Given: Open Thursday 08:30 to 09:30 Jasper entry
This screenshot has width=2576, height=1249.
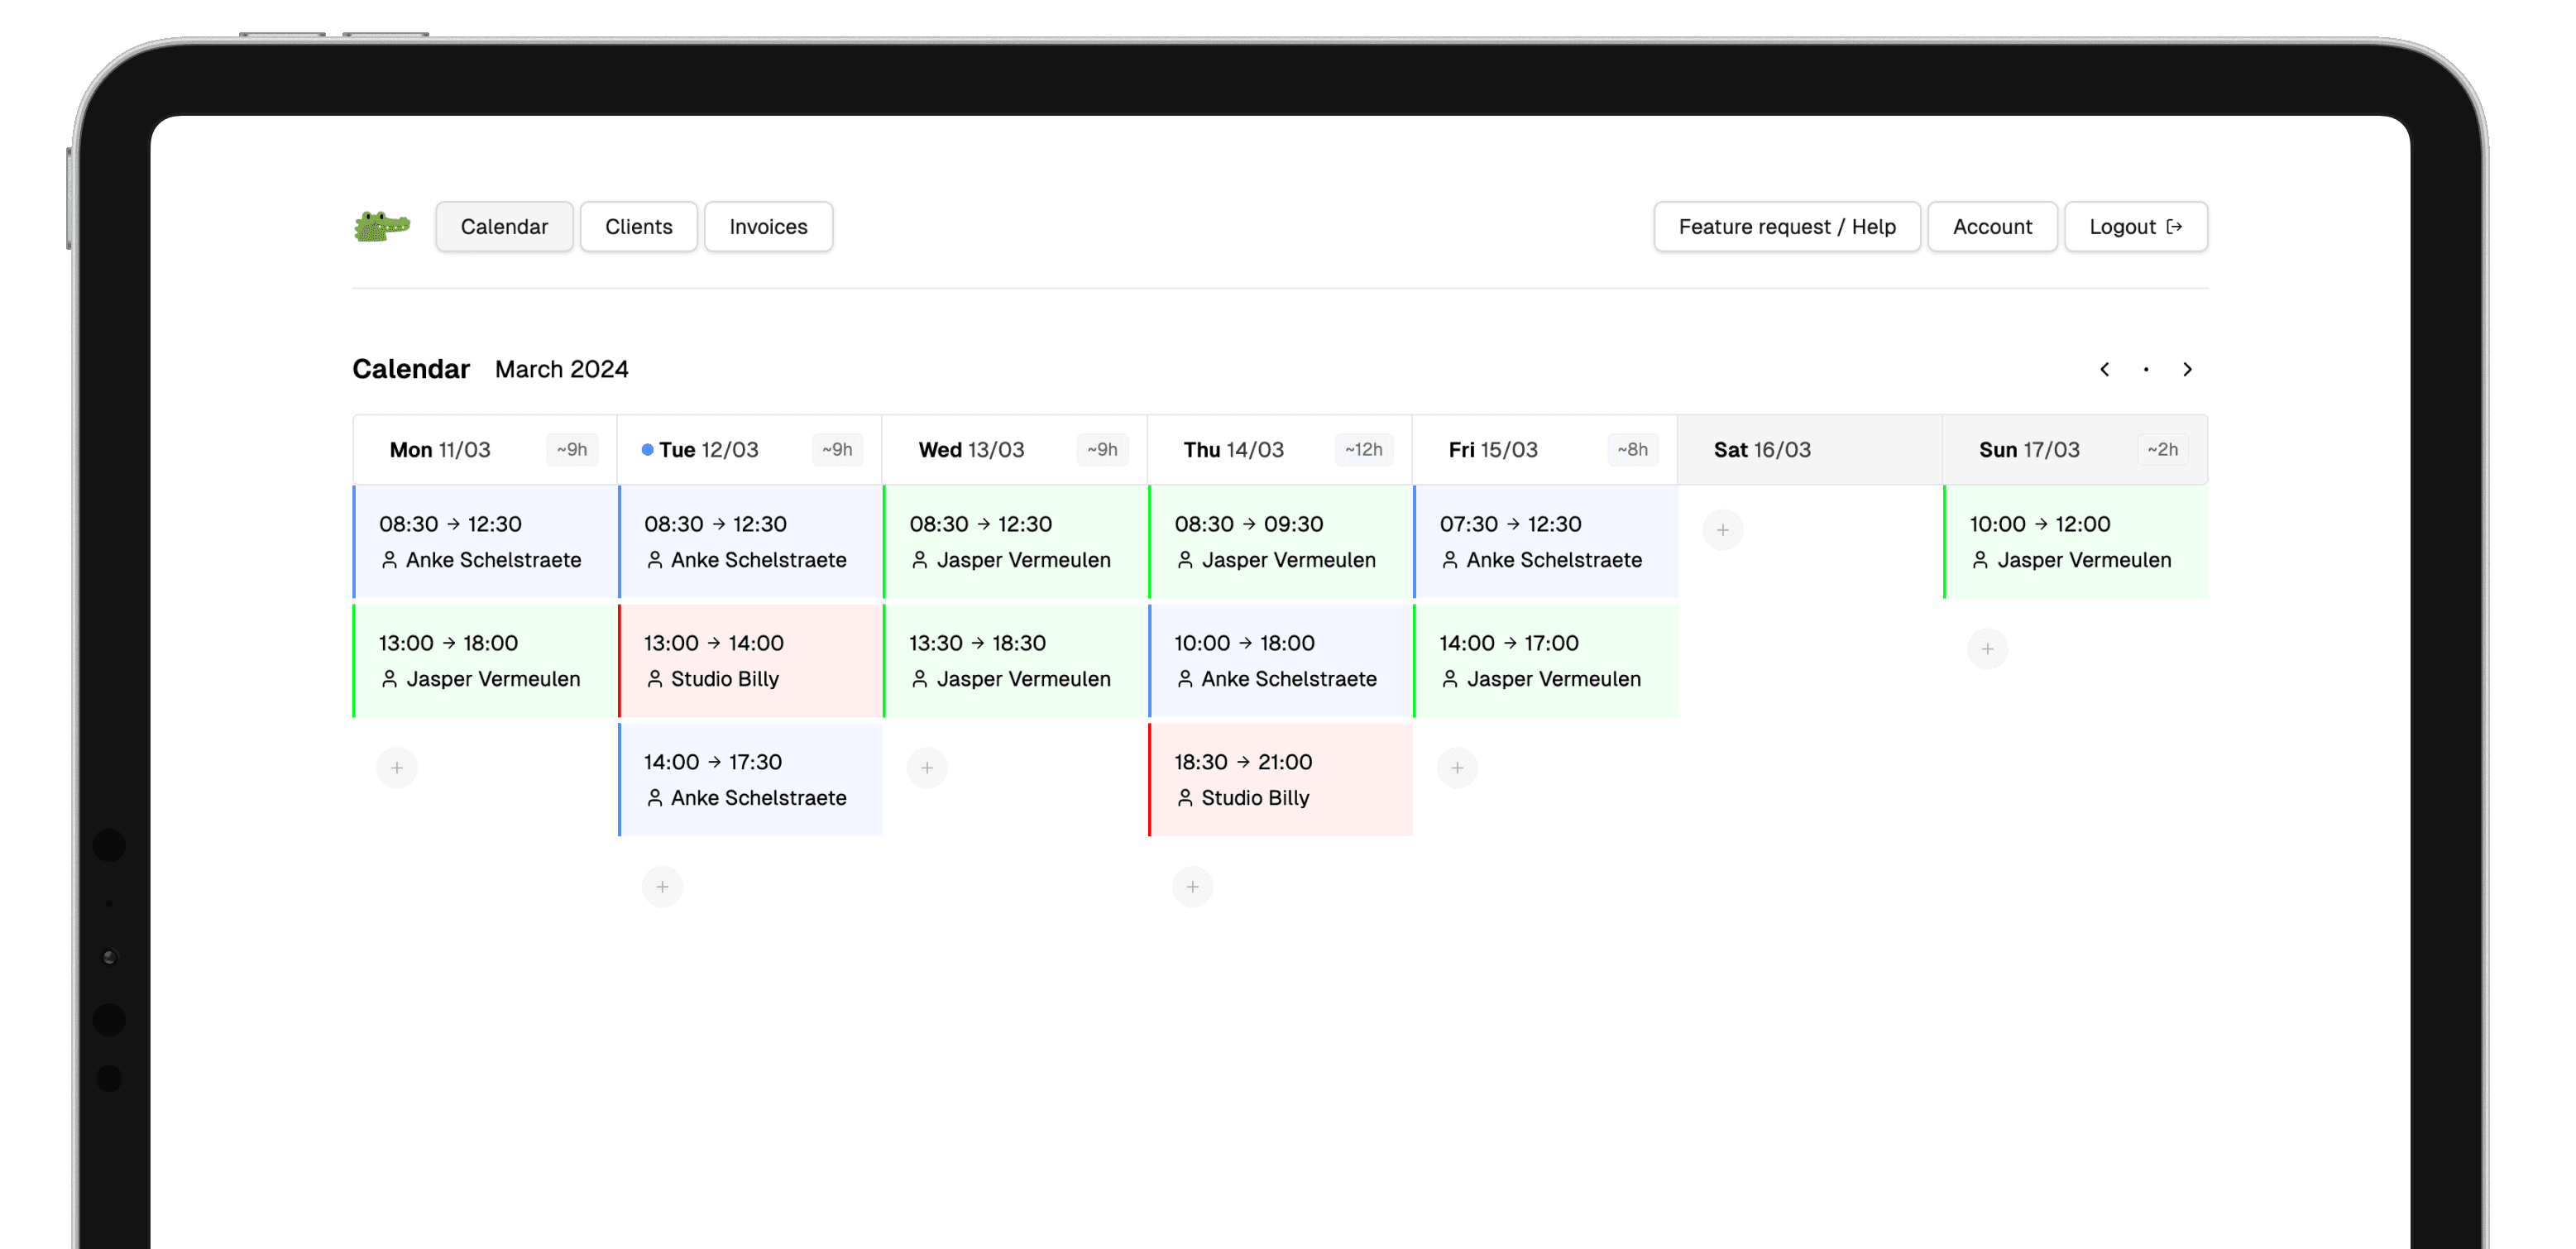Looking at the screenshot, I should click(x=1280, y=542).
